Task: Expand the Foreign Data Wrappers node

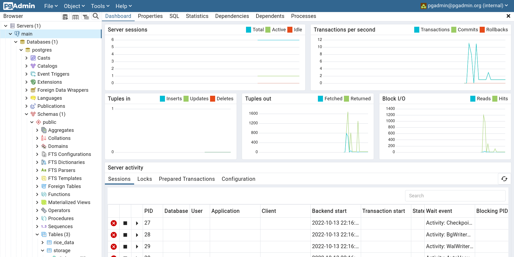Action: click(27, 90)
